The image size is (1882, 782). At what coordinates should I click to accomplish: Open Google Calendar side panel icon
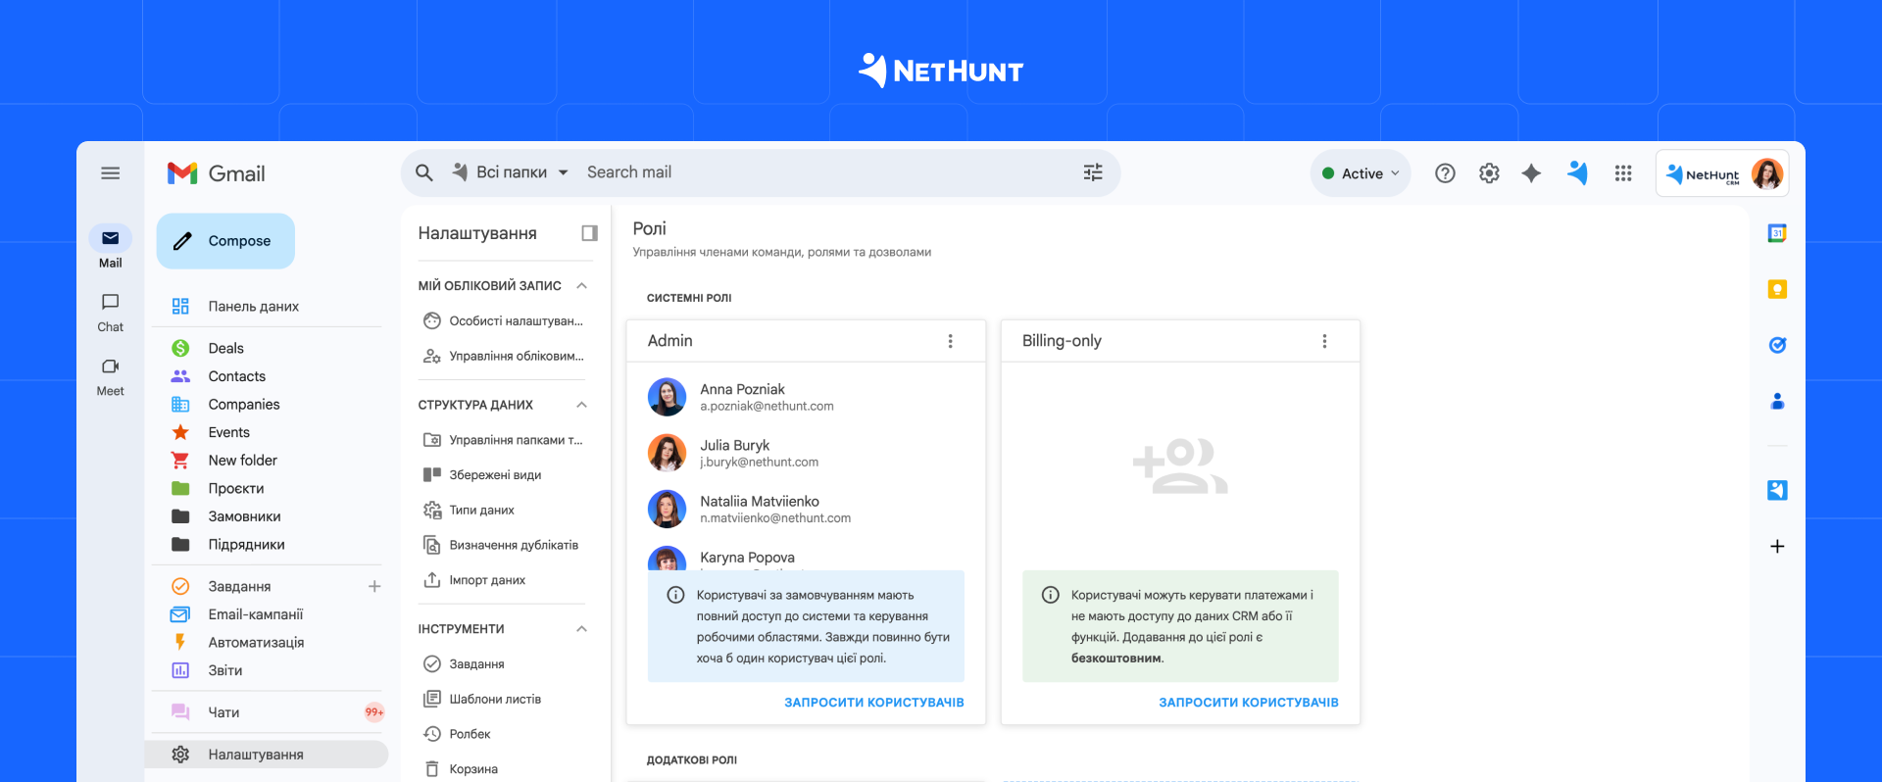click(1777, 233)
